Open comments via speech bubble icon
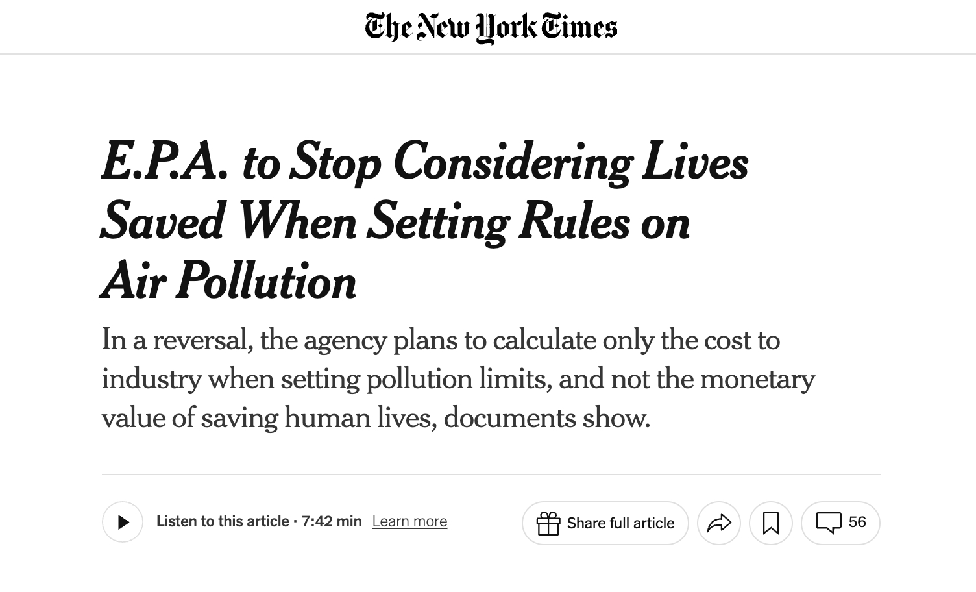This screenshot has width=976, height=592. click(x=829, y=523)
